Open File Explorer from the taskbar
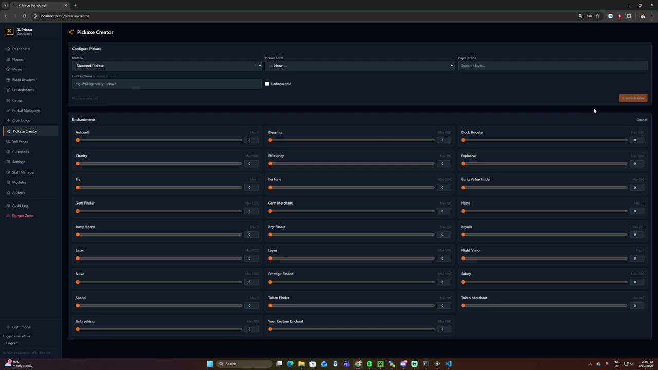This screenshot has width=658, height=370. click(x=301, y=364)
